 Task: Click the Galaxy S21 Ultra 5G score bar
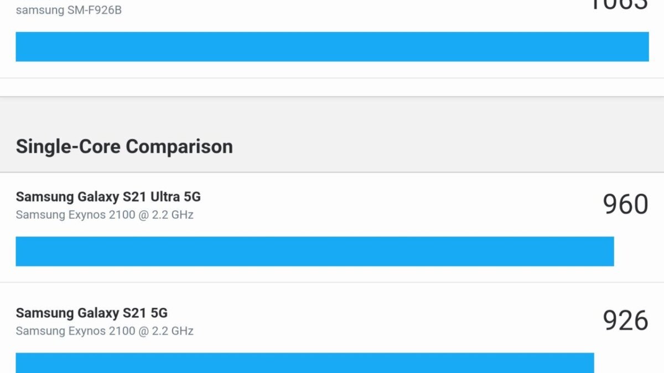(314, 251)
